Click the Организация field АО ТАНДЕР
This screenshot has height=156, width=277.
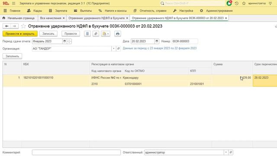click(72, 49)
